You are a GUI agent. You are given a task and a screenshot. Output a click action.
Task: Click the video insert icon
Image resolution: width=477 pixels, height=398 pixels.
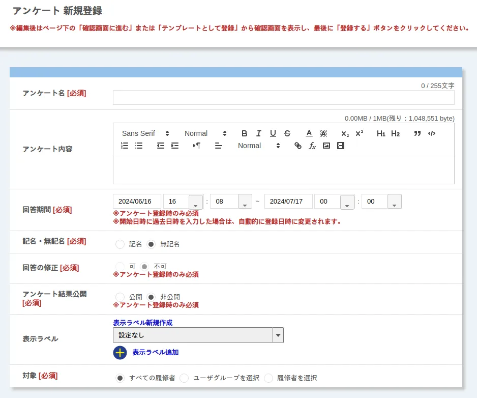click(x=341, y=146)
